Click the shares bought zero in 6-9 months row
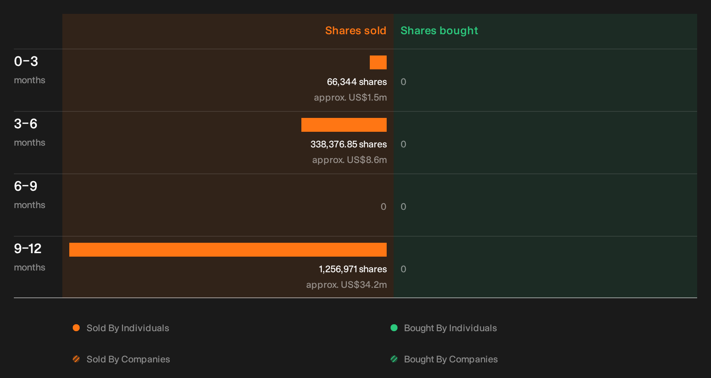The height and width of the screenshot is (378, 711). click(403, 207)
